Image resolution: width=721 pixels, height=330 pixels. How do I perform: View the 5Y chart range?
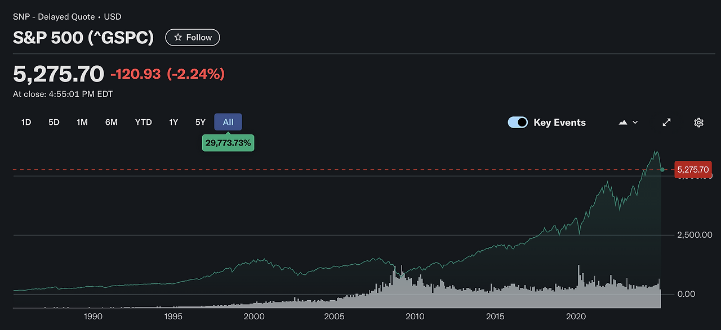[x=201, y=122]
